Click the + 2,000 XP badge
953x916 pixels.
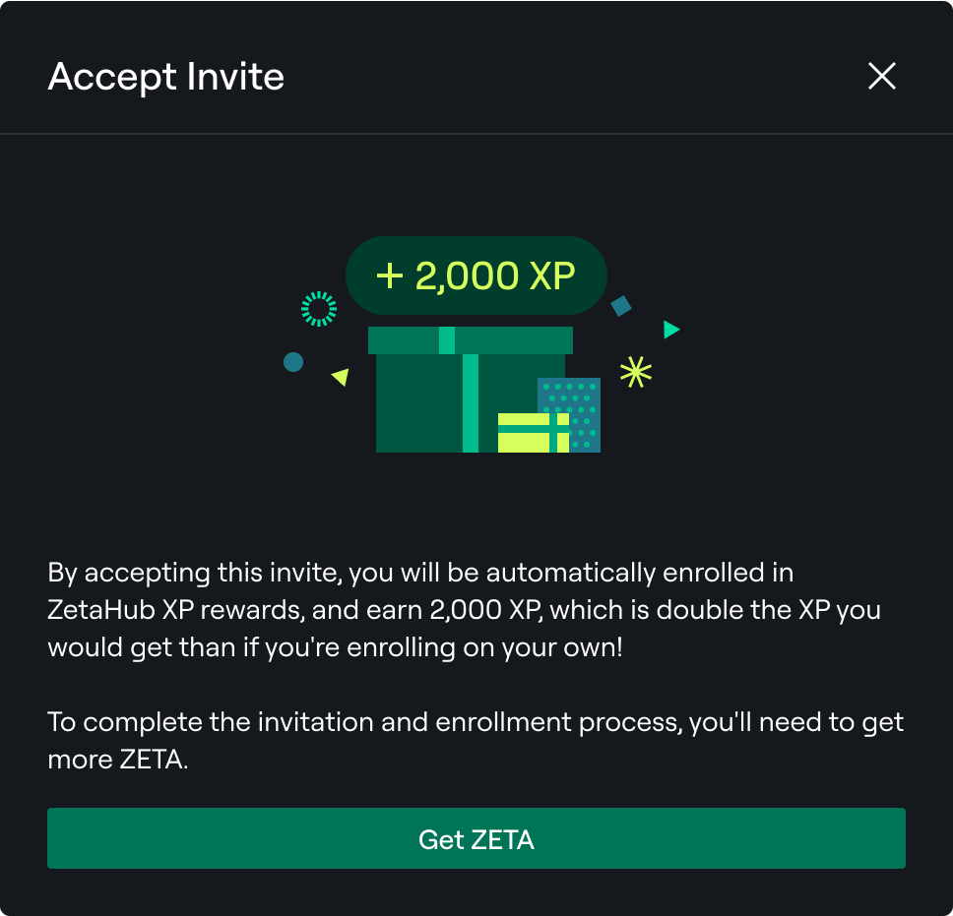click(476, 275)
